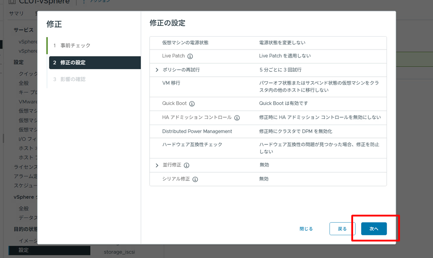The height and width of the screenshot is (258, 433).
Task: Expand the ポリシーの再試行 row
Action: click(157, 70)
